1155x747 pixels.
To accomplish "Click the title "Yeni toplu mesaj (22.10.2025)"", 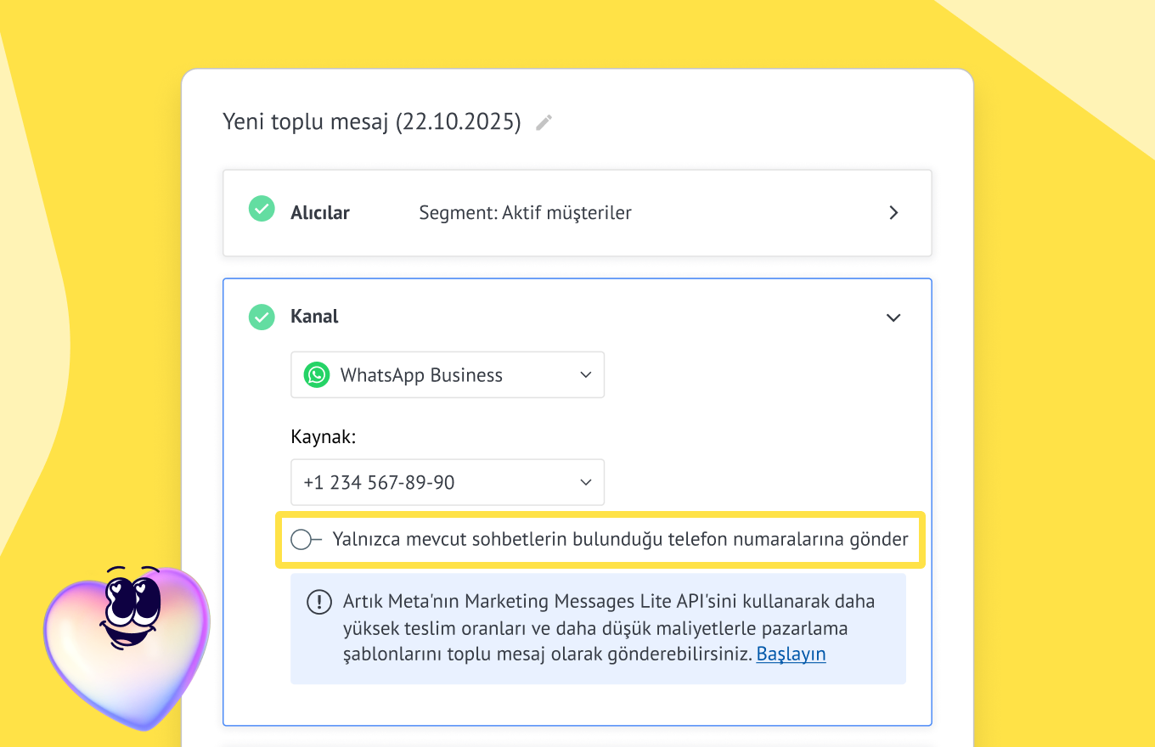I will click(371, 122).
